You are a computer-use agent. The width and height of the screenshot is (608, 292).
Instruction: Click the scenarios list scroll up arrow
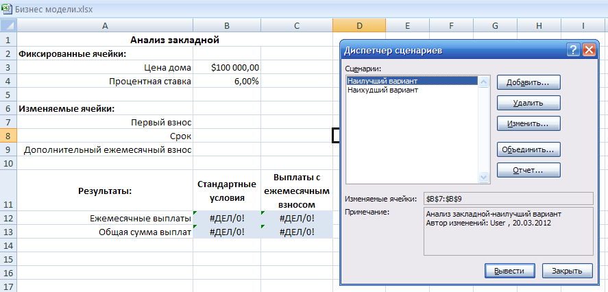tap(483, 82)
